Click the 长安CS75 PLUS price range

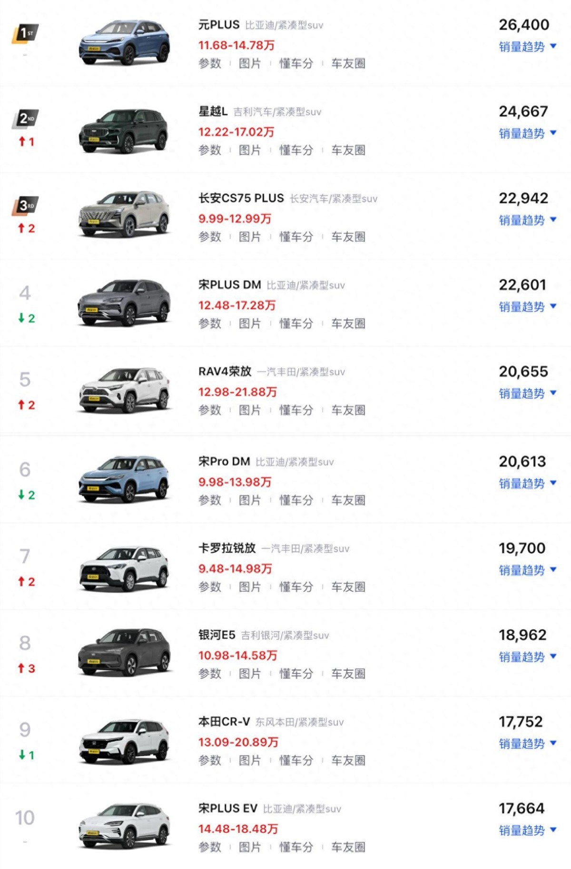point(235,219)
